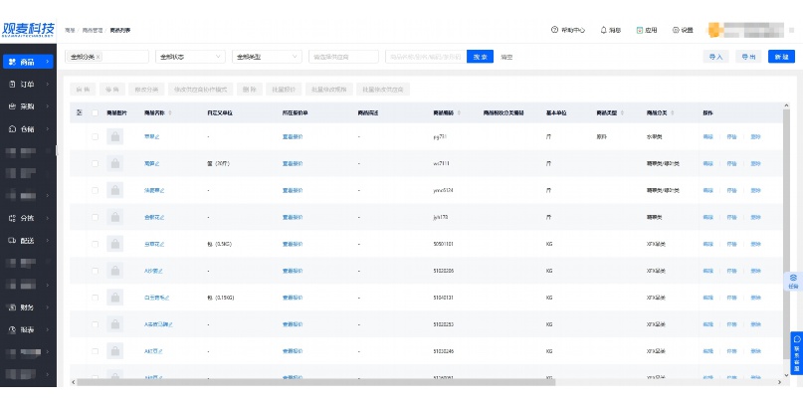803x405 pixels.
Task: Click the 采购 sidebar icon
Action: tap(12, 106)
